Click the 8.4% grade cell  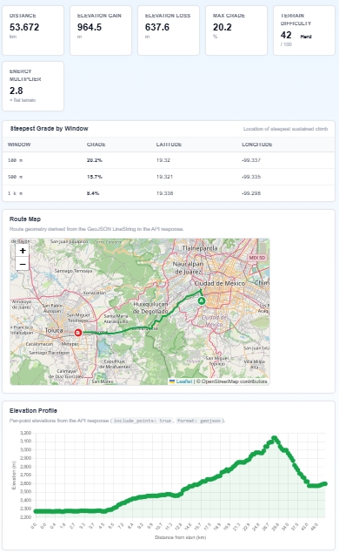(93, 193)
